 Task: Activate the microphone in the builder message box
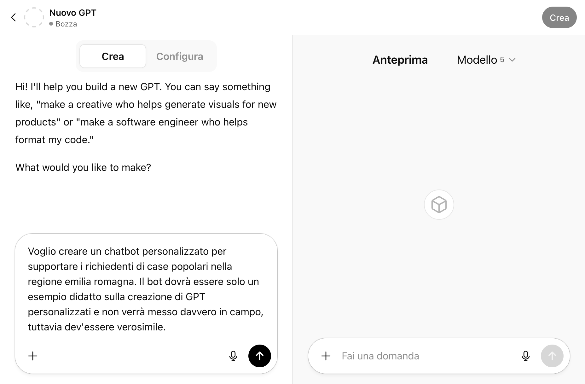233,356
